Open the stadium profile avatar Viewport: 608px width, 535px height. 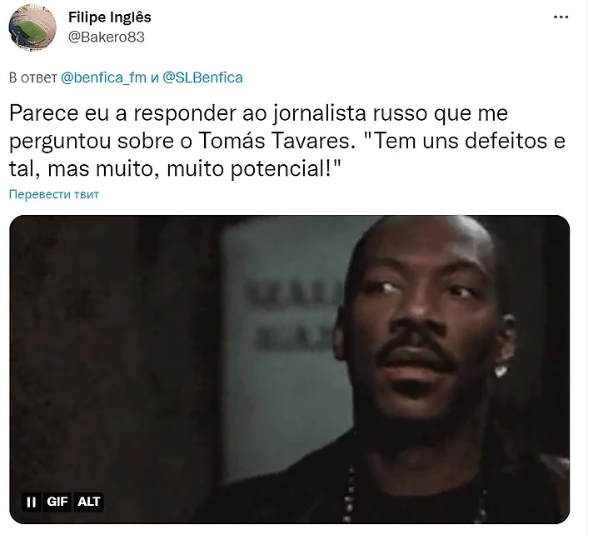click(32, 28)
